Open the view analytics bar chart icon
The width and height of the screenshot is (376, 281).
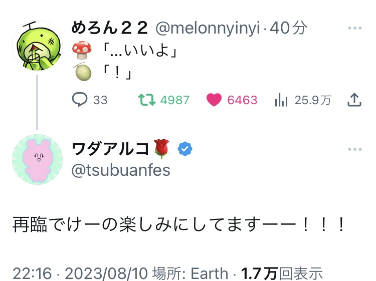point(281,100)
